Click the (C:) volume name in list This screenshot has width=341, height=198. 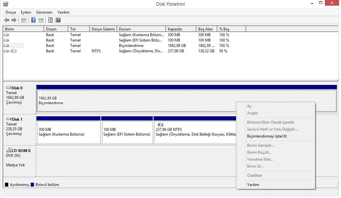coord(14,51)
